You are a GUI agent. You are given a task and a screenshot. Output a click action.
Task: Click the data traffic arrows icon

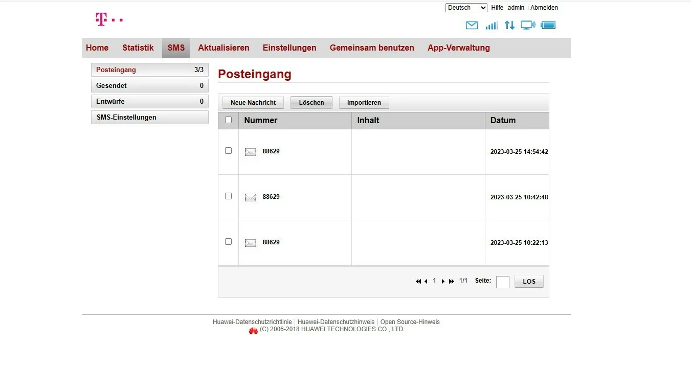point(509,25)
